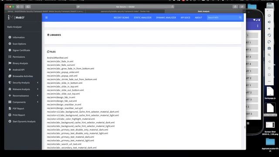Click the Components grid icon
Image resolution: width=279 pixels, height=157 pixels.
[10, 102]
